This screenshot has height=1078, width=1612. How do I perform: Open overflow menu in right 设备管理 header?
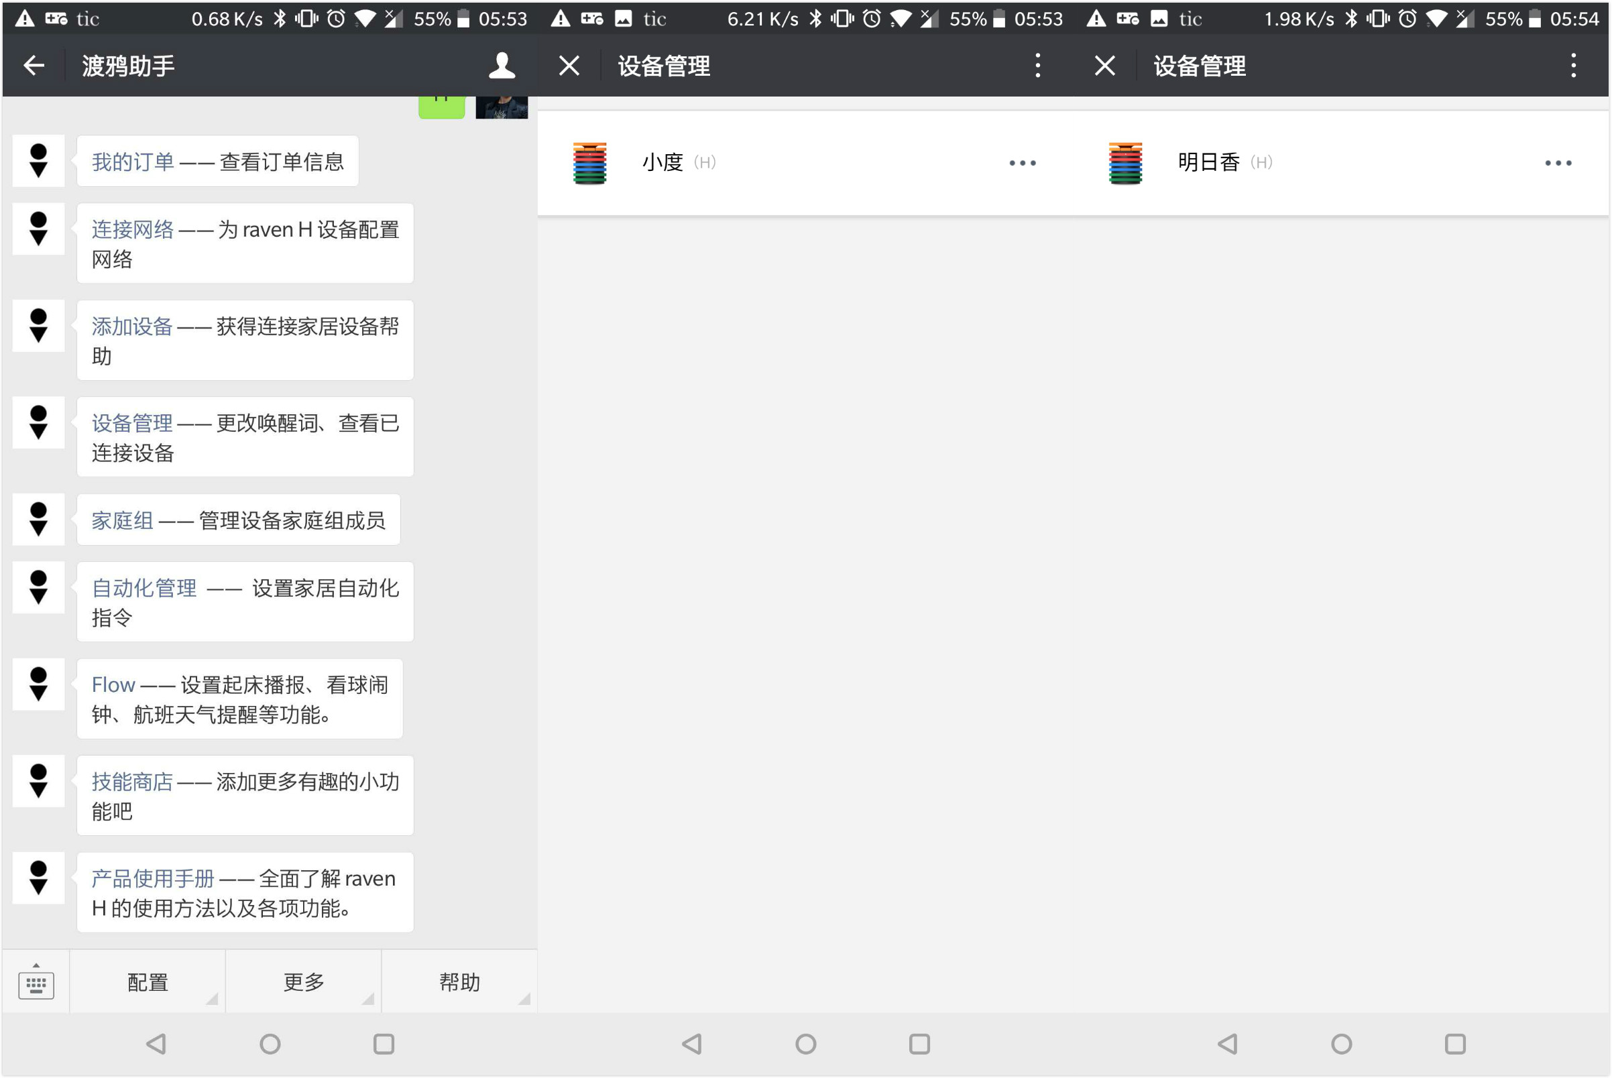[1574, 66]
